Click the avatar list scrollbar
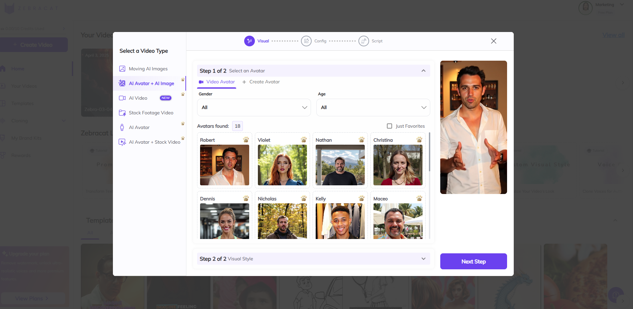633x309 pixels. tap(429, 152)
